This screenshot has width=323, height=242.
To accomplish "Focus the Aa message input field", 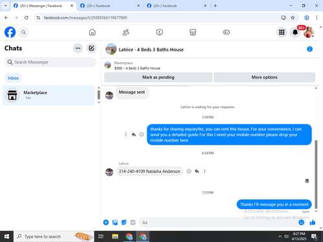I will (x=218, y=223).
